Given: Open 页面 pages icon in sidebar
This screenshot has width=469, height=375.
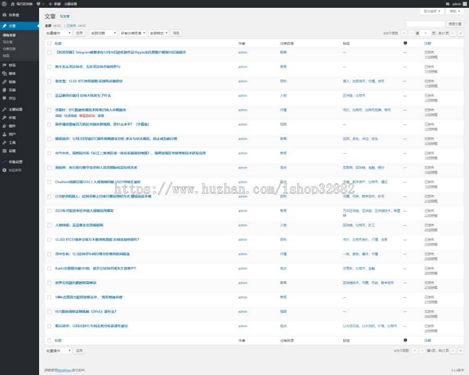Looking at the screenshot, I should (x=4, y=90).
